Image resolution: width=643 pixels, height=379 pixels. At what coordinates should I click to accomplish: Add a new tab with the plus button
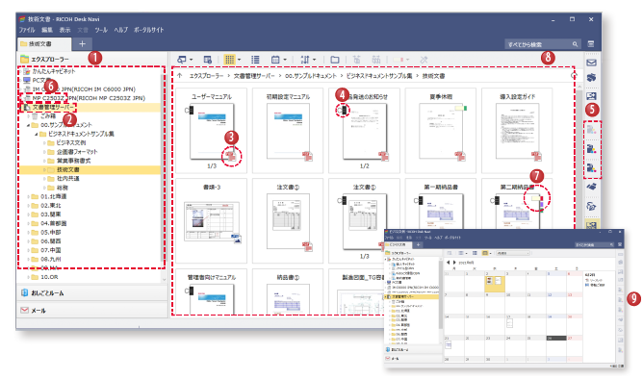[82, 44]
